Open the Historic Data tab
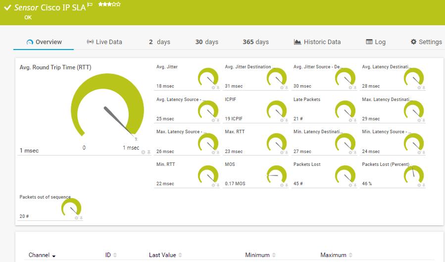 pos(317,42)
